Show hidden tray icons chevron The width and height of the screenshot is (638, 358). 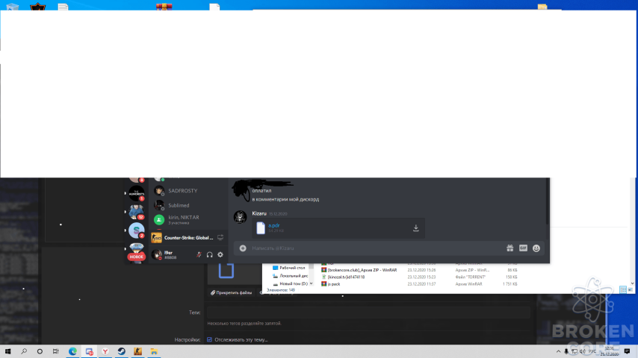(x=558, y=351)
